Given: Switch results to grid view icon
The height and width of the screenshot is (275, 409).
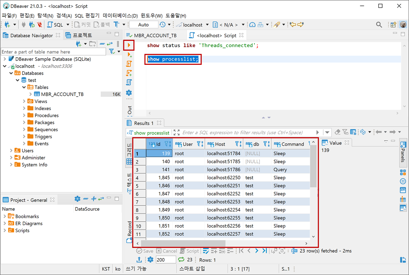Looking at the screenshot, I should tap(129, 161).
